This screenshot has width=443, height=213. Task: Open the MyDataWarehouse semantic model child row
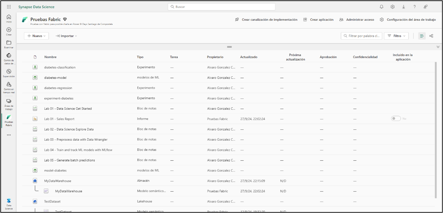69,191
